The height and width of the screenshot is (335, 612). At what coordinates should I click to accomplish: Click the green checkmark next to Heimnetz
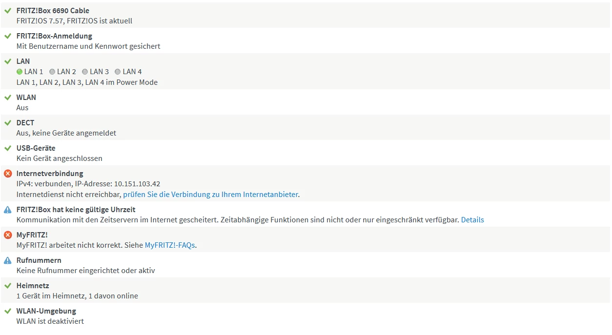coord(7,285)
